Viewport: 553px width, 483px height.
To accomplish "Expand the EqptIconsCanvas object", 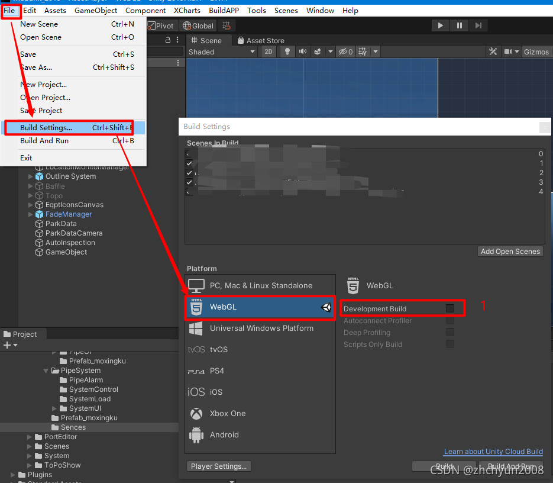I will [x=30, y=205].
